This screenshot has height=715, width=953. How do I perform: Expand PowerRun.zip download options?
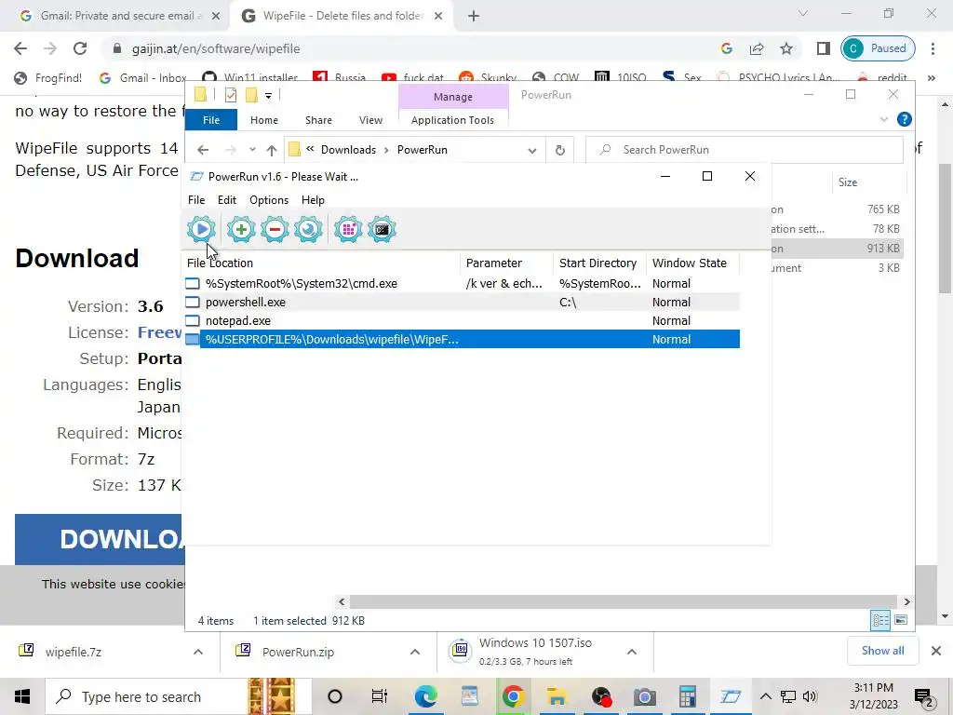pyautogui.click(x=415, y=652)
